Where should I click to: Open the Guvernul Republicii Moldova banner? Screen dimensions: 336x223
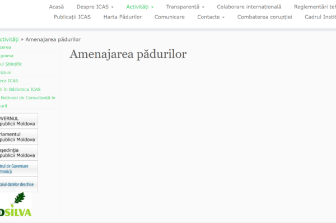click(18, 121)
